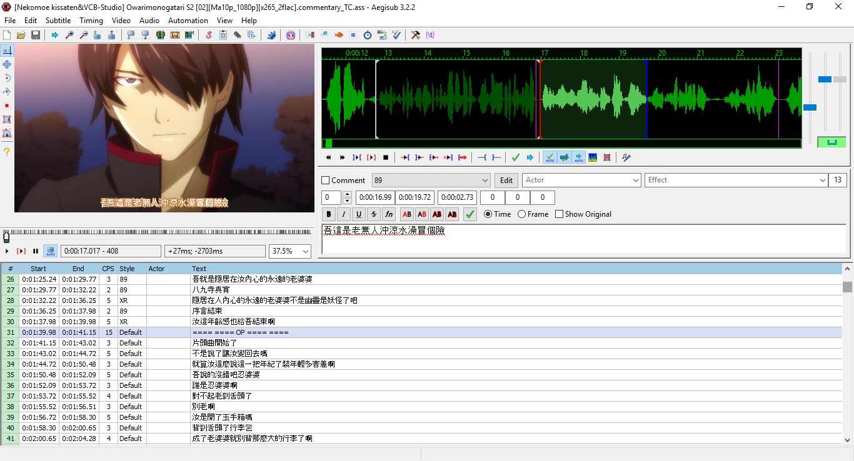Click the New subtitles icon

[x=7, y=35]
